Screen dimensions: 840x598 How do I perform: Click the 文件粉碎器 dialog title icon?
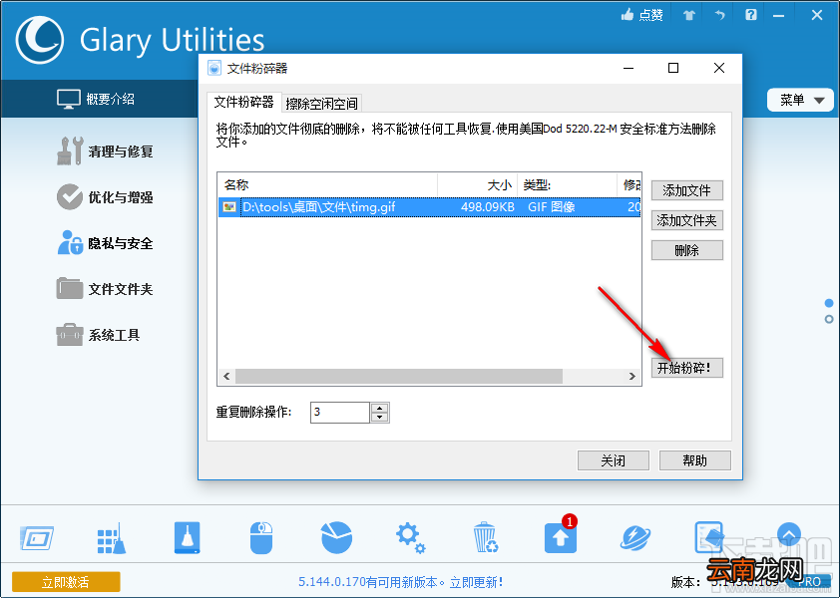tap(214, 68)
